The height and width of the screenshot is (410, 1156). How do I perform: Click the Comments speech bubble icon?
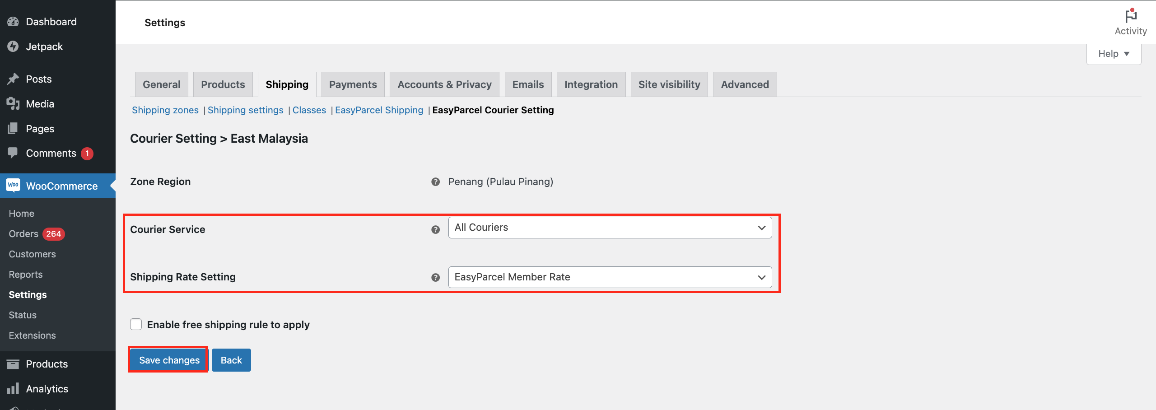click(13, 153)
